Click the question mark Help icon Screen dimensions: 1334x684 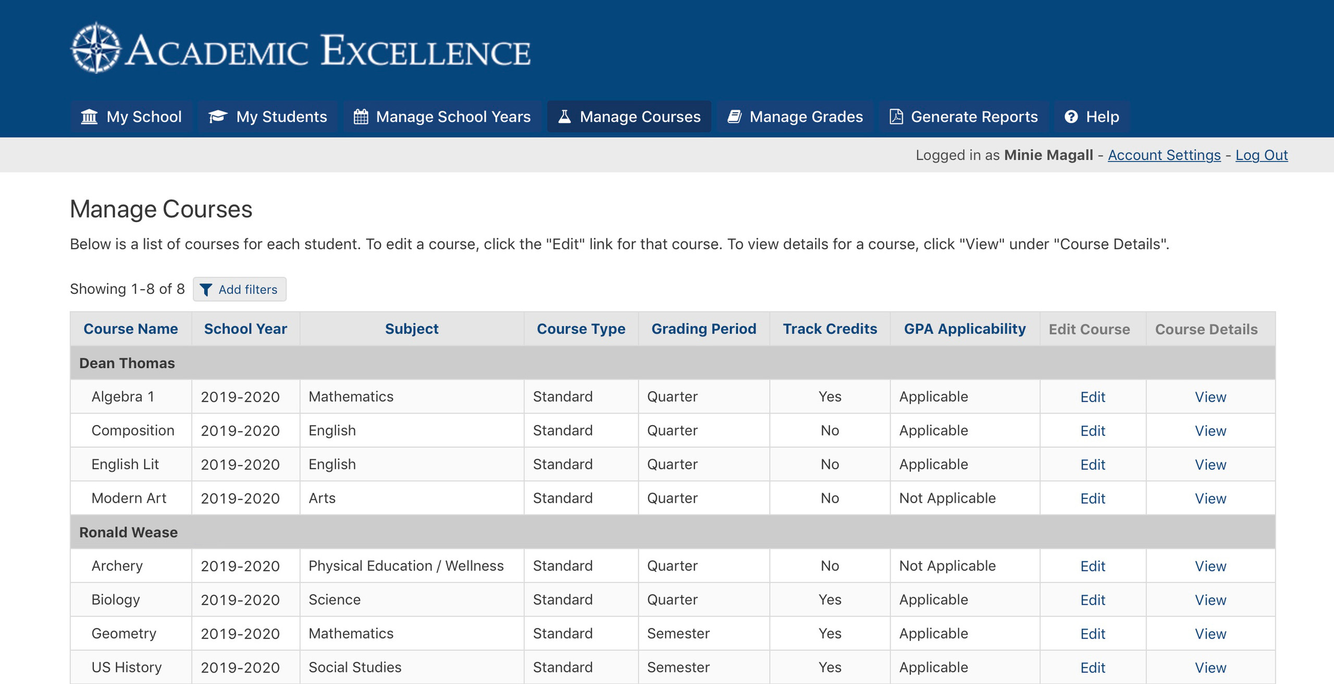tap(1071, 117)
